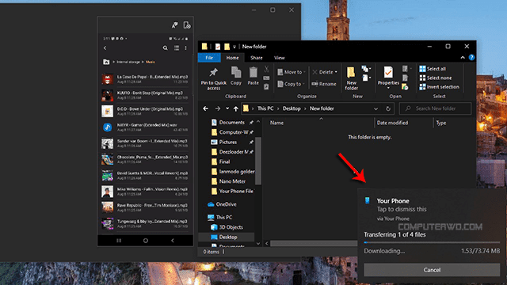
Task: Click the Copy path icon in Clipboard group
Action: (x=266, y=78)
